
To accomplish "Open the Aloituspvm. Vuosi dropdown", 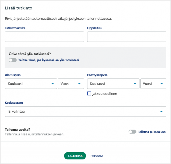I will point(71,84).
